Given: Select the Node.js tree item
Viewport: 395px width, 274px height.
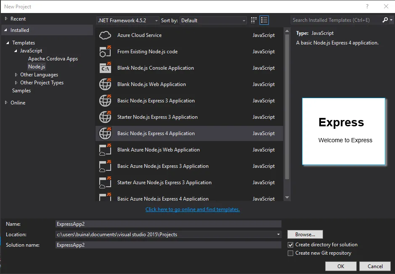Looking at the screenshot, I should point(37,67).
